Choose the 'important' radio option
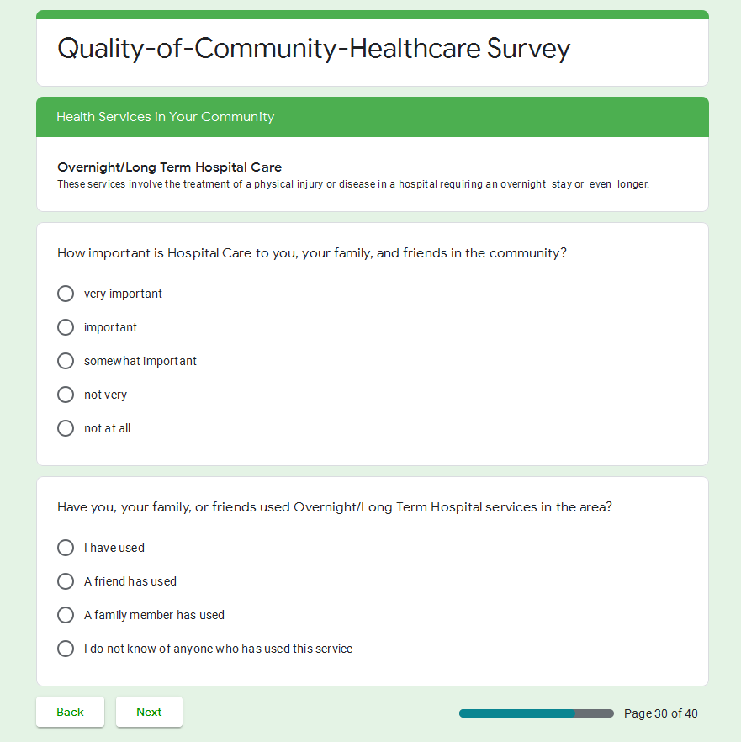741x742 pixels. tap(66, 327)
